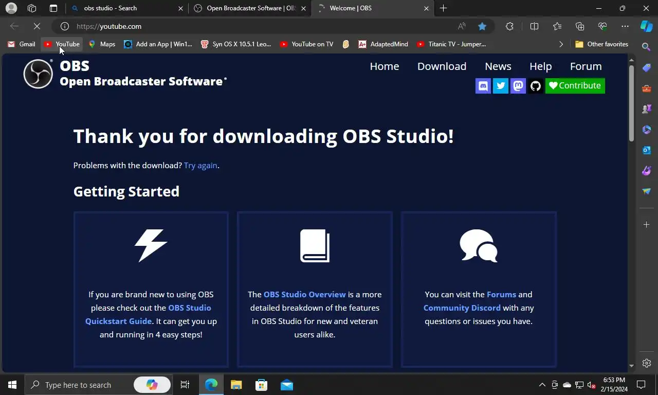Open the OBS Twitter icon link
658x395 pixels.
pyautogui.click(x=501, y=86)
